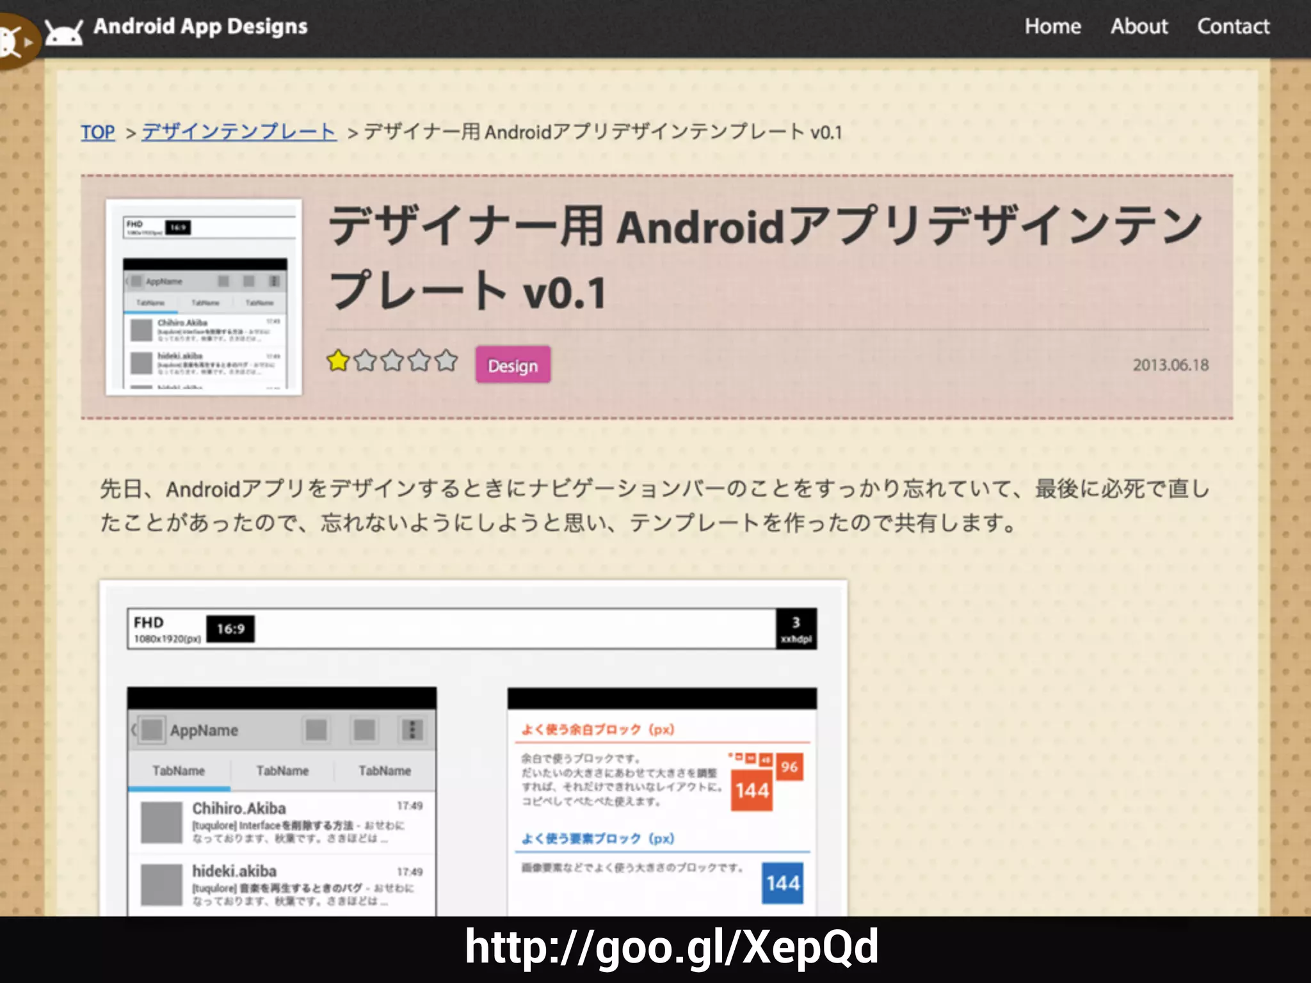
Task: Click the hideki.akiba list row
Action: tap(282, 885)
